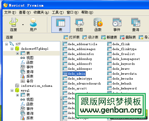Viewport: 149px width, 121px height.
Task: Switch to the 视图 (View) toolbar icon
Action: (x=79, y=25)
